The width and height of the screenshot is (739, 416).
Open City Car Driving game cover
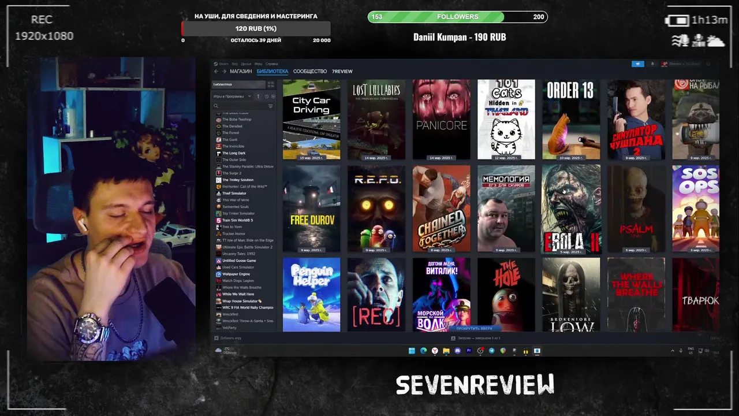[312, 120]
